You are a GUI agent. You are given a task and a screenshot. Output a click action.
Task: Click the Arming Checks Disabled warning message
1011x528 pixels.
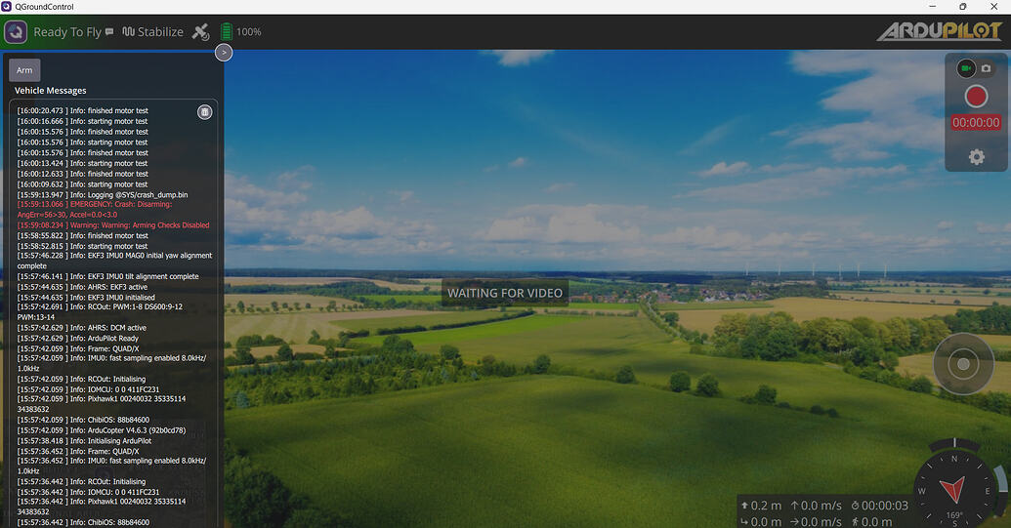coord(113,225)
